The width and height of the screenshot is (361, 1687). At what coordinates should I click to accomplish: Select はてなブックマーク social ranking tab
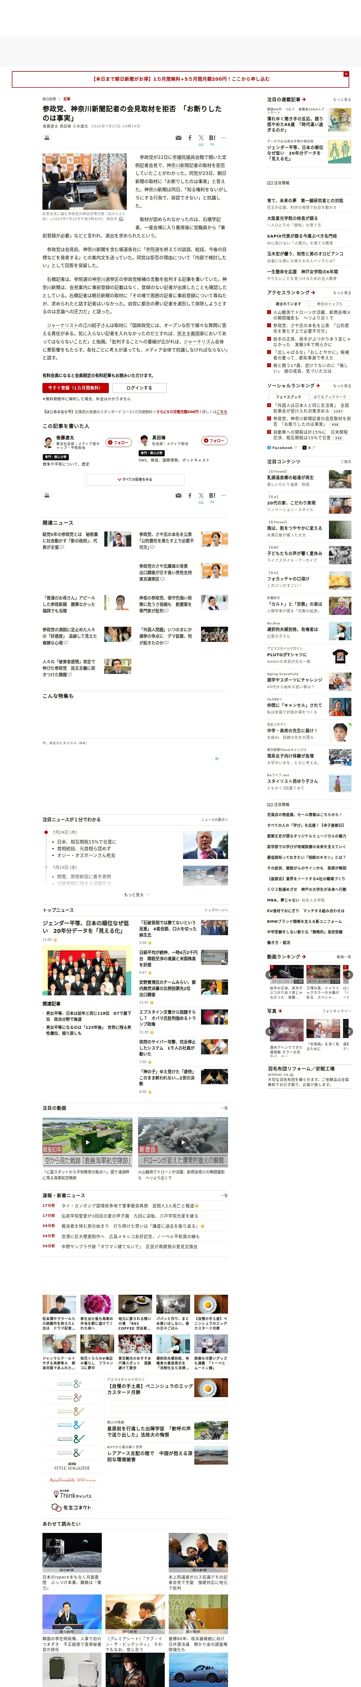(330, 397)
